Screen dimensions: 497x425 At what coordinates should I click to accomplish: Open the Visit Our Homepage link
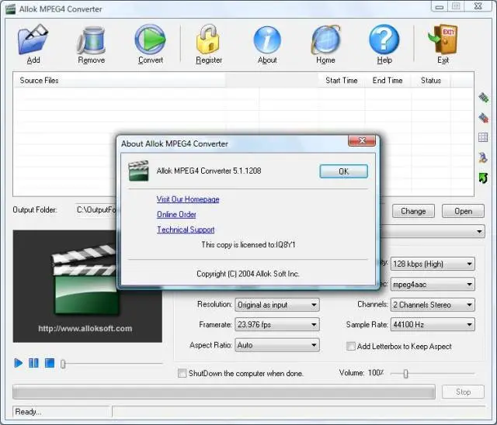click(x=188, y=199)
